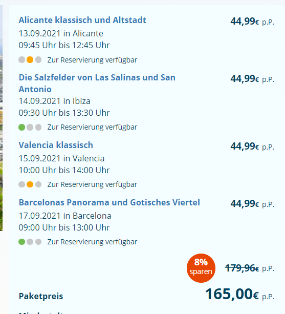Click first grey dot of Alicante tour
Image resolution: width=285 pixels, height=314 pixels.
(22, 60)
